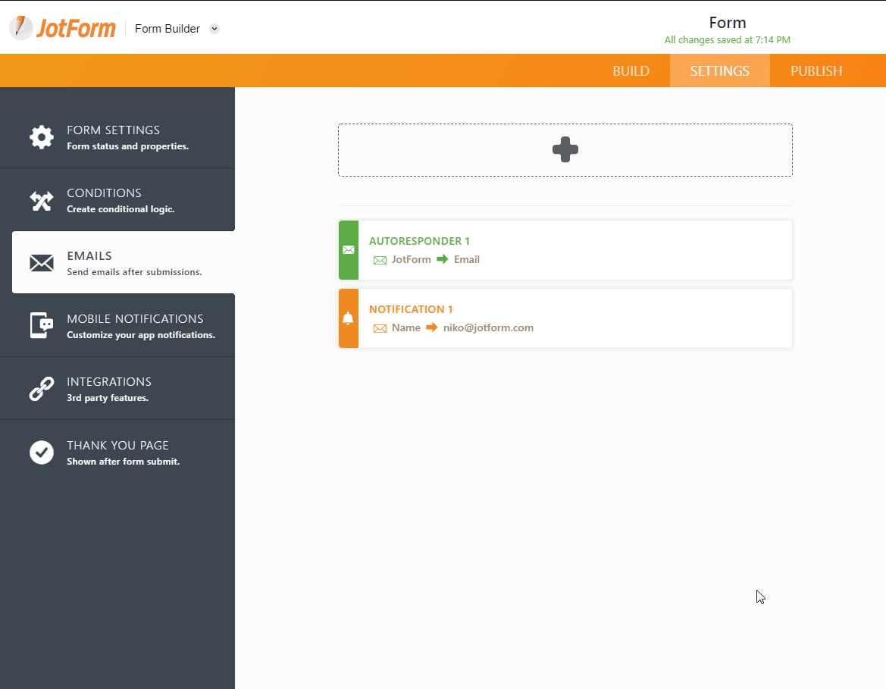The height and width of the screenshot is (689, 886).
Task: Click the Integrations chain-link icon
Action: 42,389
